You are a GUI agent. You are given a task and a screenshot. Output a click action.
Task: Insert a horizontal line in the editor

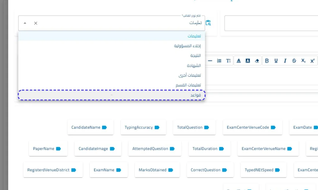(x=210, y=61)
